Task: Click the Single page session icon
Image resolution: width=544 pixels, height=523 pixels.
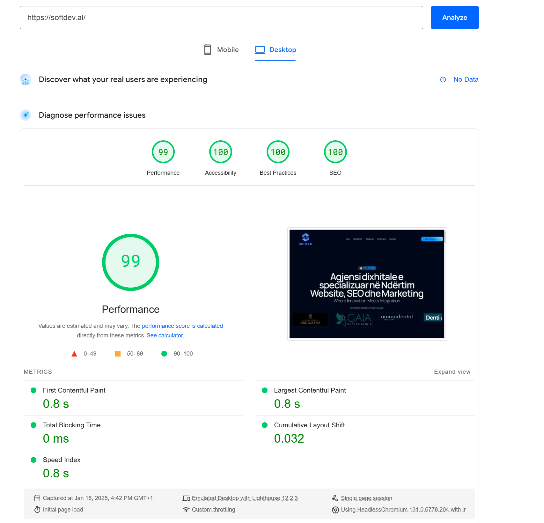Action: click(x=335, y=498)
